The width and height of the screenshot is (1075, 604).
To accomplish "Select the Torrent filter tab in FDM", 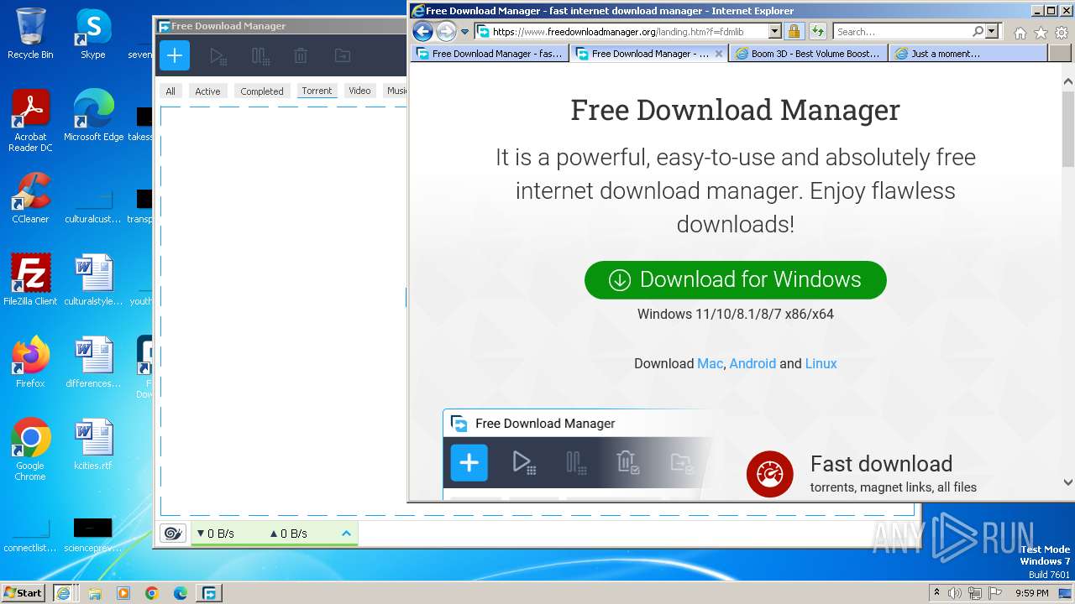I will [x=317, y=91].
